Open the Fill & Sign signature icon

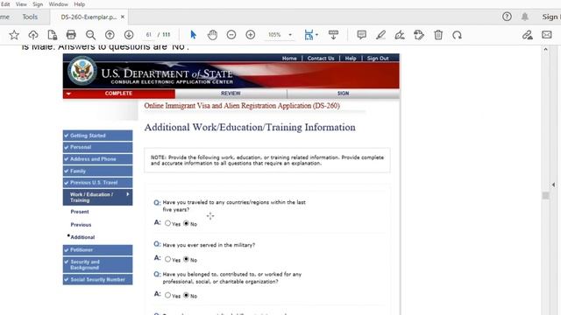point(528,35)
